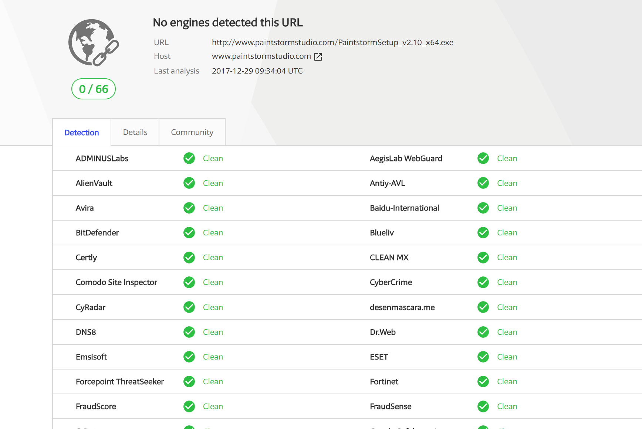Click the FraudSense engine name
Image resolution: width=642 pixels, height=429 pixels.
[x=391, y=406]
